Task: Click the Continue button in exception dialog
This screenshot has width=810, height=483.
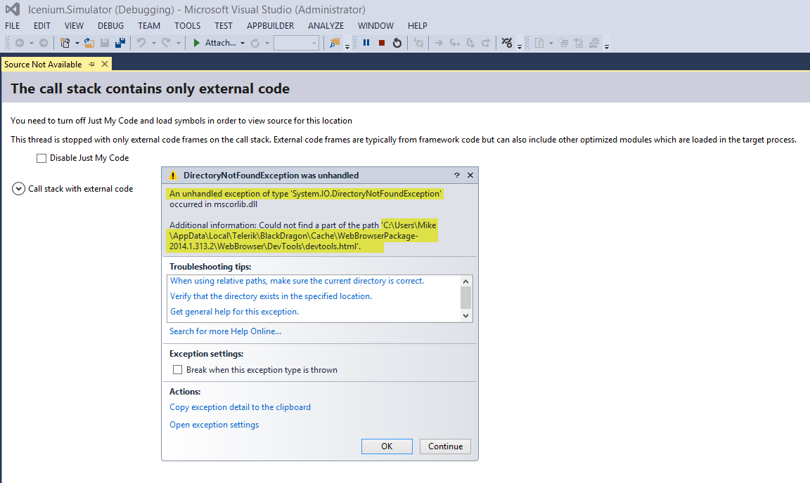Action: coord(445,446)
